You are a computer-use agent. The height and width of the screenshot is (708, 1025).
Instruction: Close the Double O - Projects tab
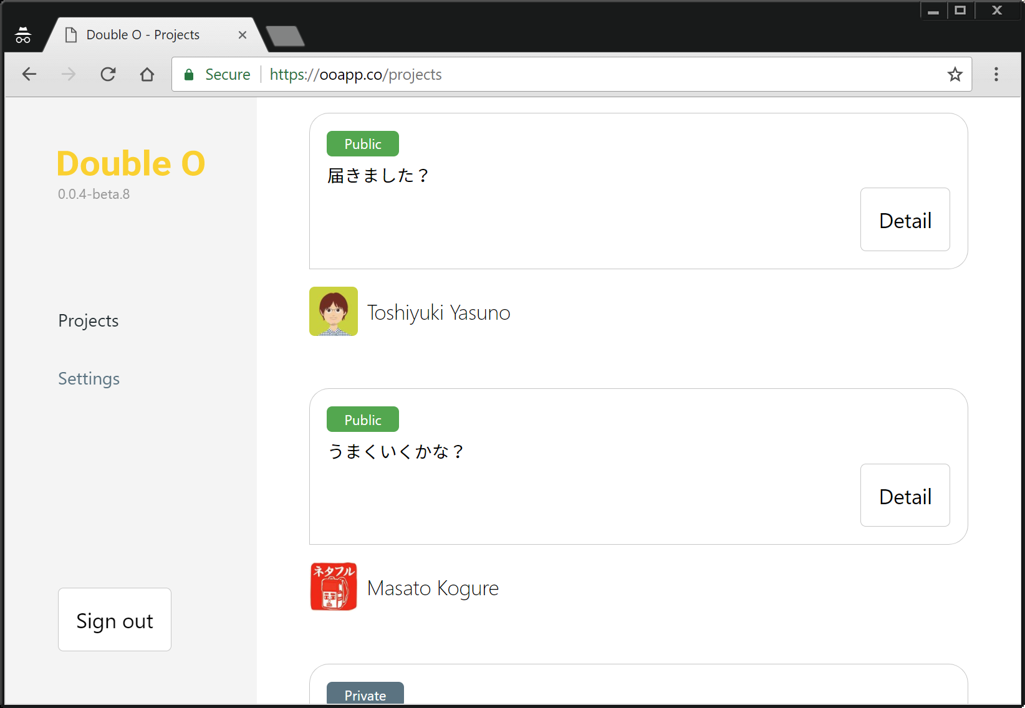pyautogui.click(x=243, y=35)
